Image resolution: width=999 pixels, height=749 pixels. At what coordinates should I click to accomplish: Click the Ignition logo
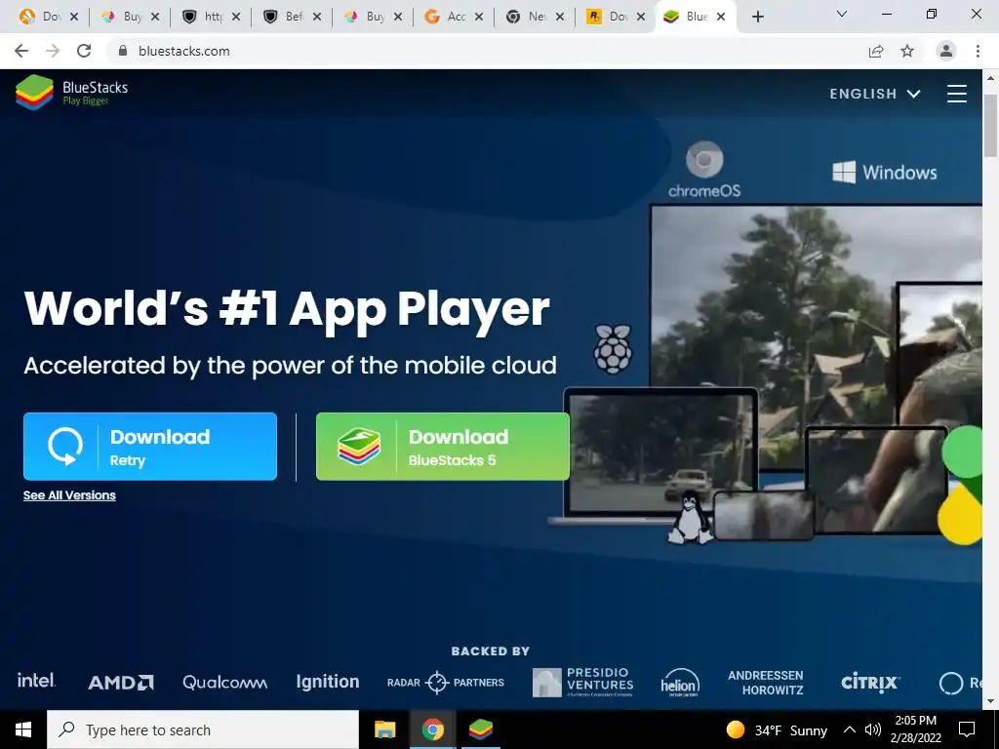coord(328,682)
